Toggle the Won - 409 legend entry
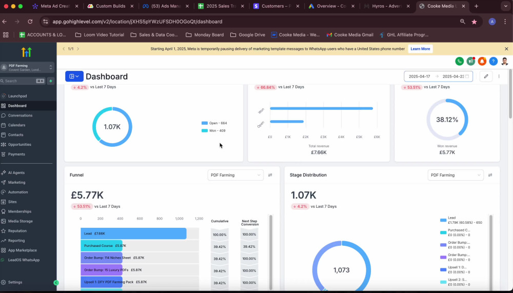Viewport: 513px width, 293px height. [x=213, y=131]
